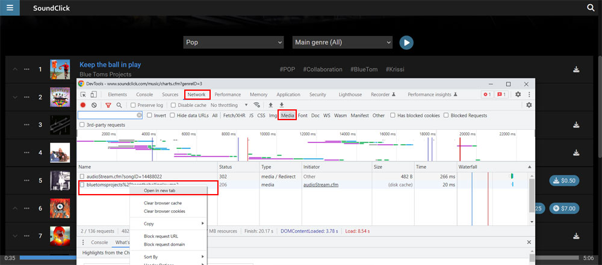Download the song in chart row 4
This screenshot has height=265, width=602.
point(576,153)
